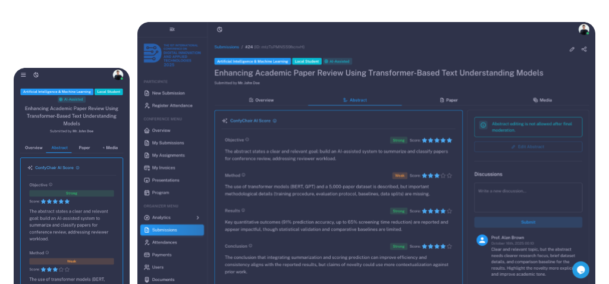
Task: Click info icon next to Results
Action: coord(243,211)
